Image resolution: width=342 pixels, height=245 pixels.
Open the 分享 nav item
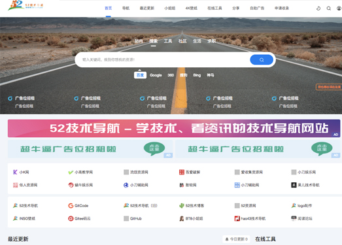pos(236,8)
